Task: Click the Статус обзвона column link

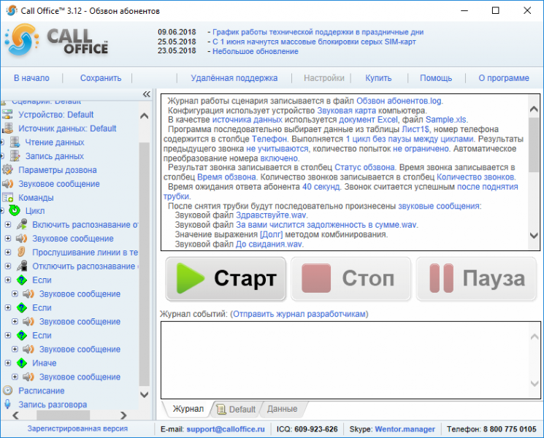Action: pos(364,167)
